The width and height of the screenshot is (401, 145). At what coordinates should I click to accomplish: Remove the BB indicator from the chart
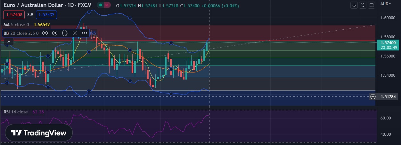[75, 33]
